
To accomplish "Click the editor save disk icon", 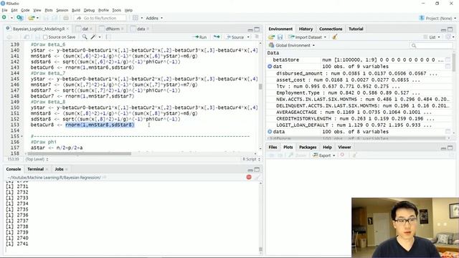I will point(37,37).
